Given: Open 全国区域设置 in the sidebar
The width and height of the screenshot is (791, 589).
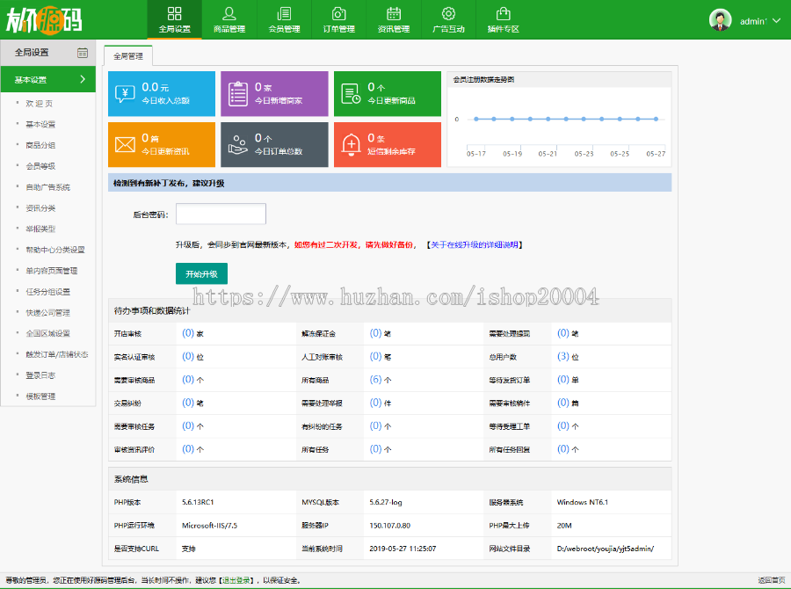Looking at the screenshot, I should pos(48,333).
